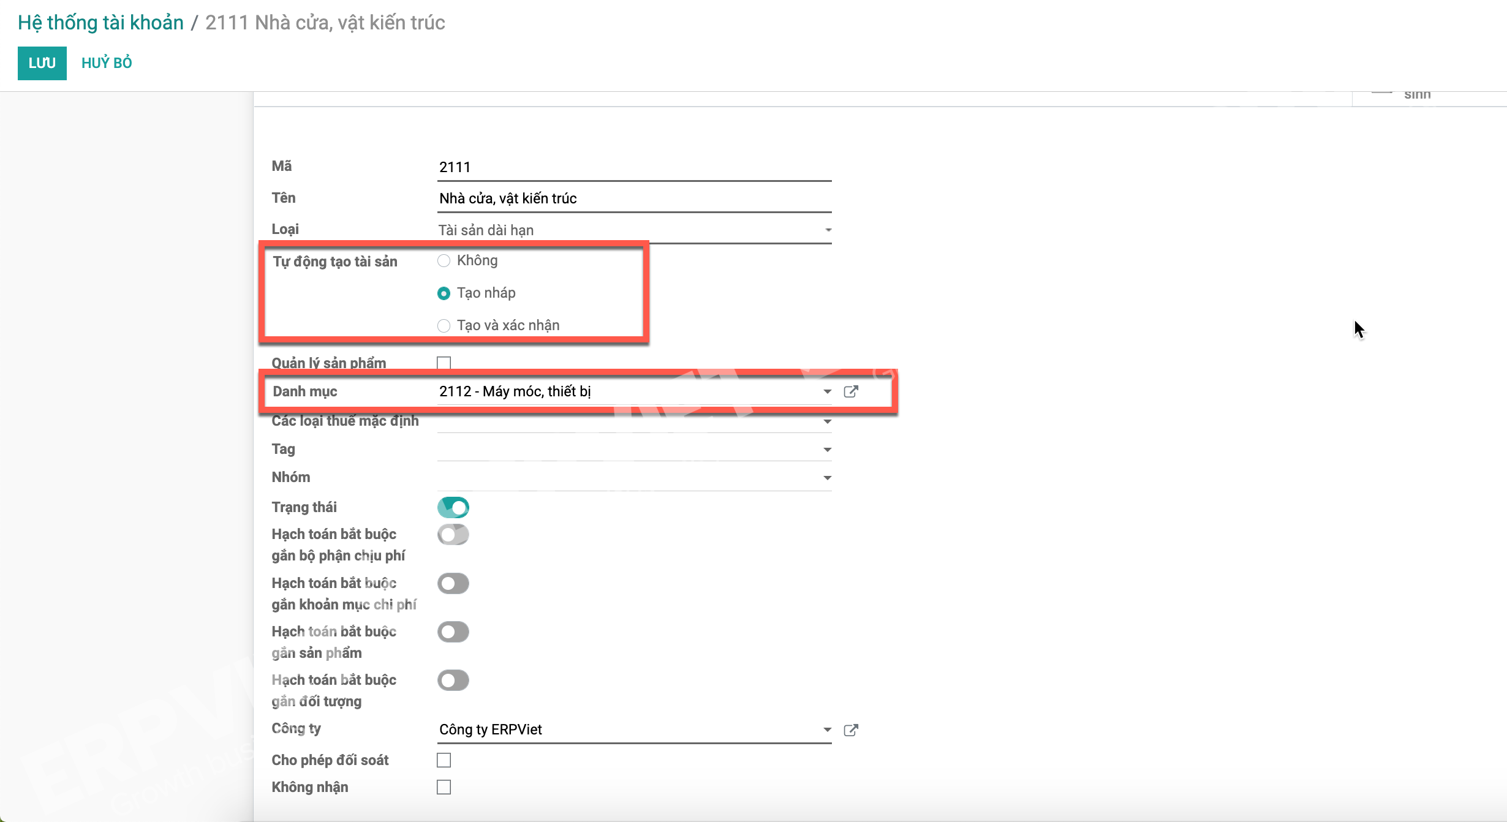Select the Tạo nháp radio option
Image resolution: width=1507 pixels, height=822 pixels.
444,293
